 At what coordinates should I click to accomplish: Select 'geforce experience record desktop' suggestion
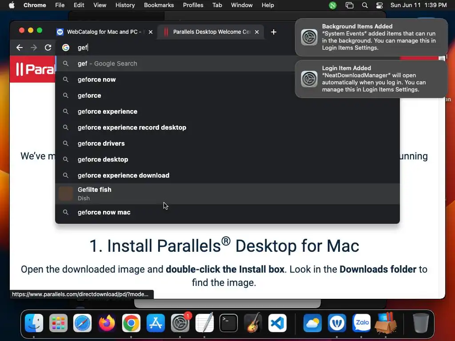(x=227, y=127)
